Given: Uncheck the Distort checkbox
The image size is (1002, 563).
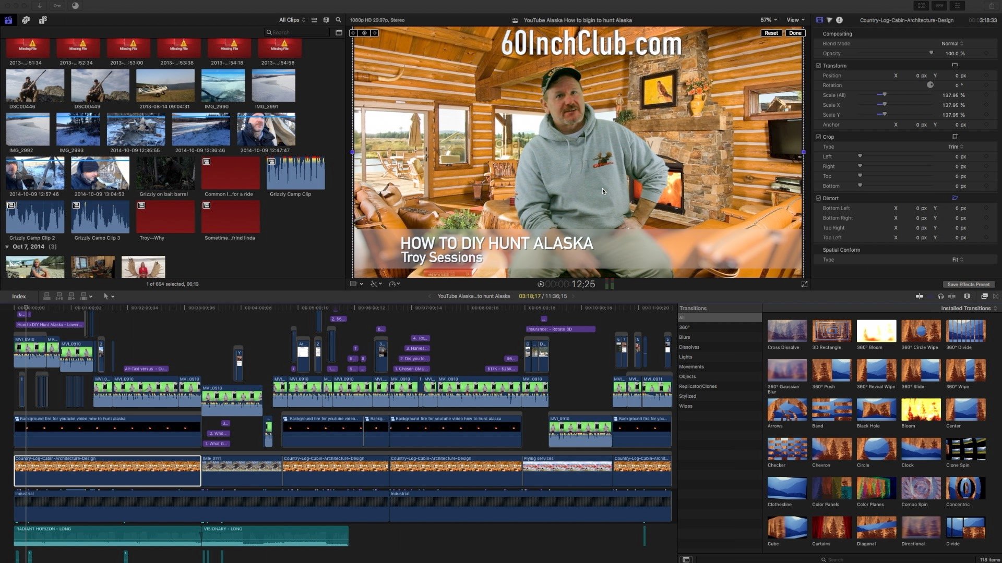Looking at the screenshot, I should pos(818,198).
